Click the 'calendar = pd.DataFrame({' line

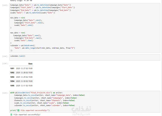[x=23, y=46]
